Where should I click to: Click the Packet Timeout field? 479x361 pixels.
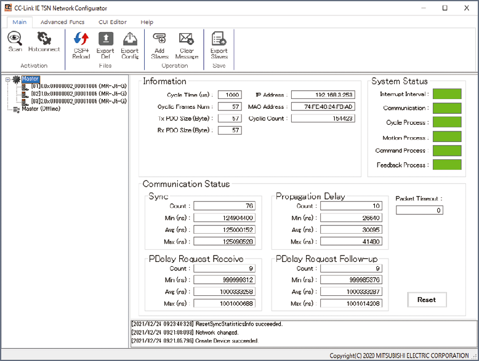pyautogui.click(x=419, y=210)
